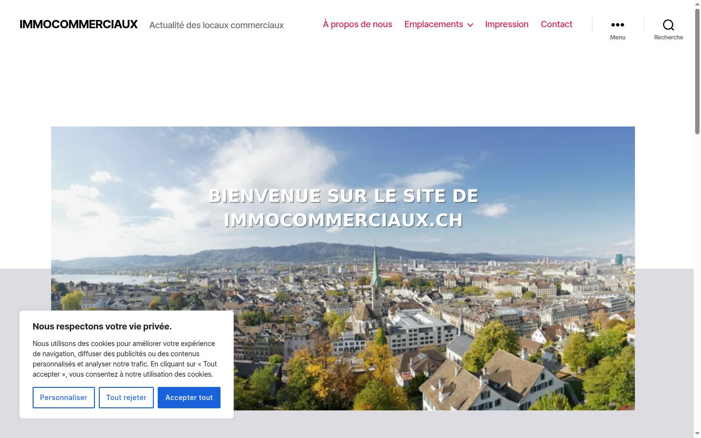Click the scrollbar down arrow

coord(697,434)
